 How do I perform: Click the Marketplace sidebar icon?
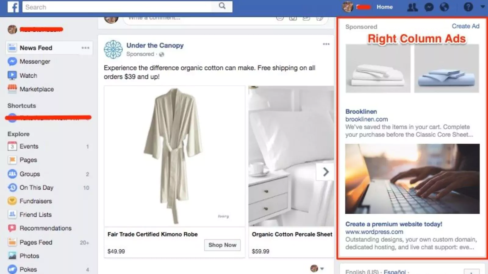12,89
